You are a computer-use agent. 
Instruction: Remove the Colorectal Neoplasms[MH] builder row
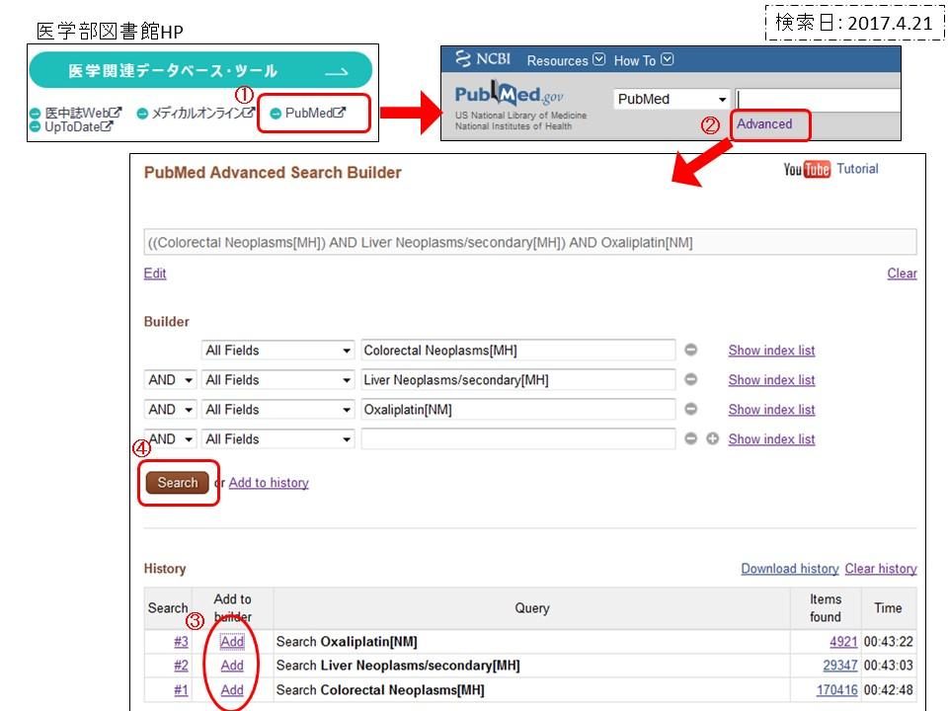click(x=690, y=350)
